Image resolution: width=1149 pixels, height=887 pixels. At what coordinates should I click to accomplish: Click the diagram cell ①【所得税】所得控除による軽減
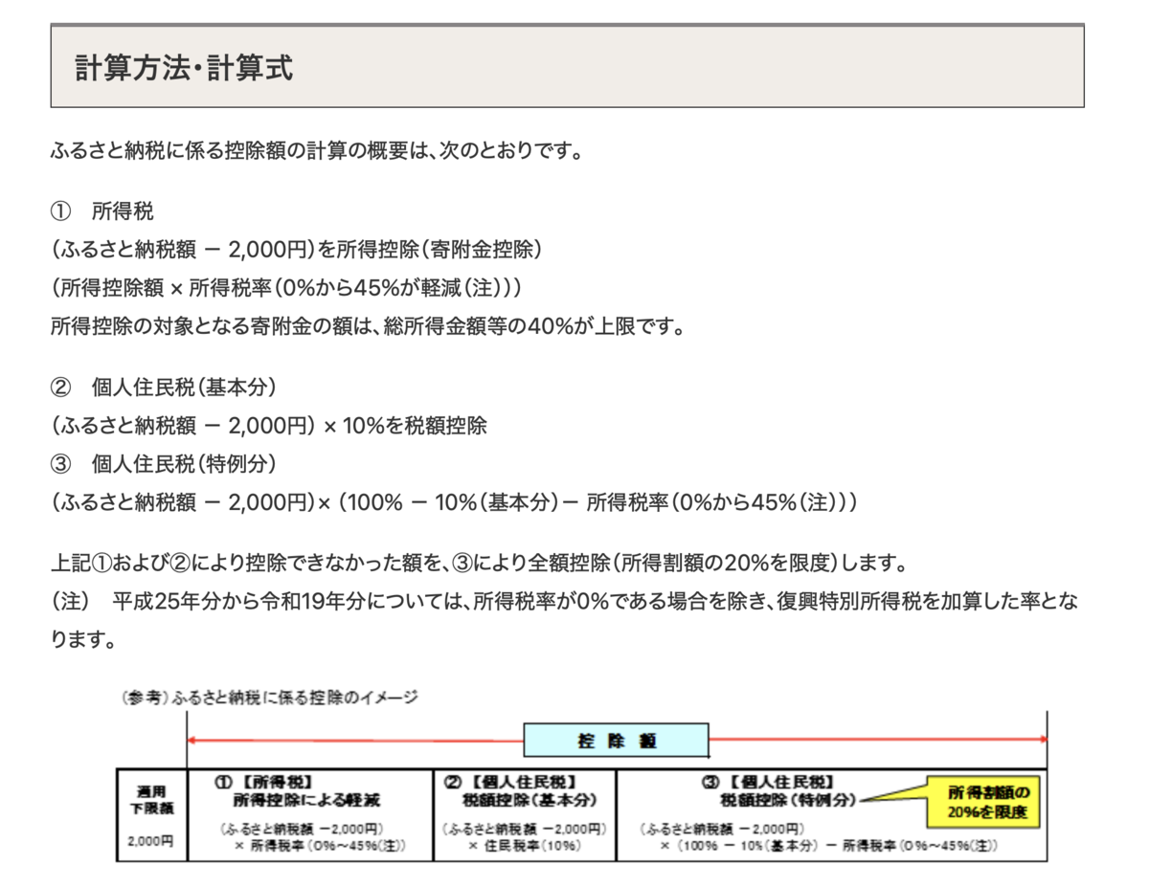310,814
